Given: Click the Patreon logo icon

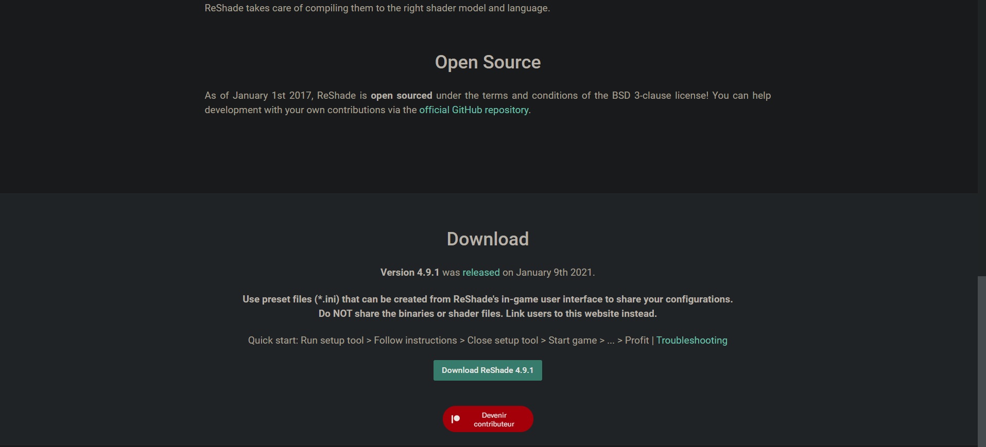Looking at the screenshot, I should pos(455,419).
